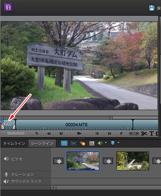Screen dimensions: 161x196
Task: Click the サウンドトラック speaker icon
Action: pos(6,181)
